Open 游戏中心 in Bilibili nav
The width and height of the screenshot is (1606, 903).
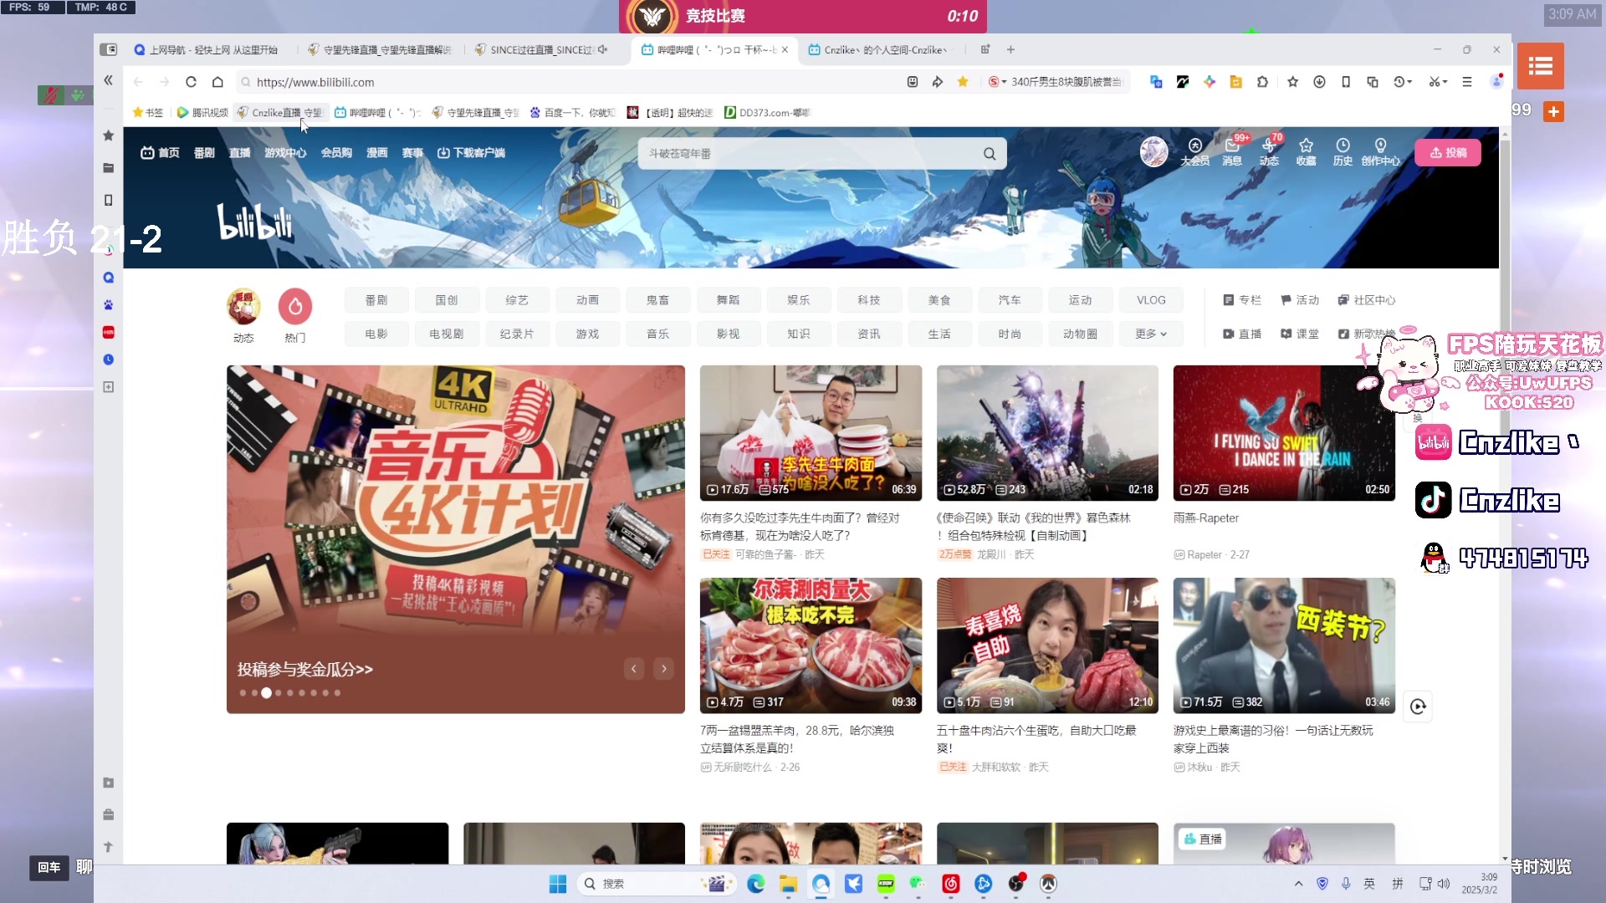(x=285, y=153)
